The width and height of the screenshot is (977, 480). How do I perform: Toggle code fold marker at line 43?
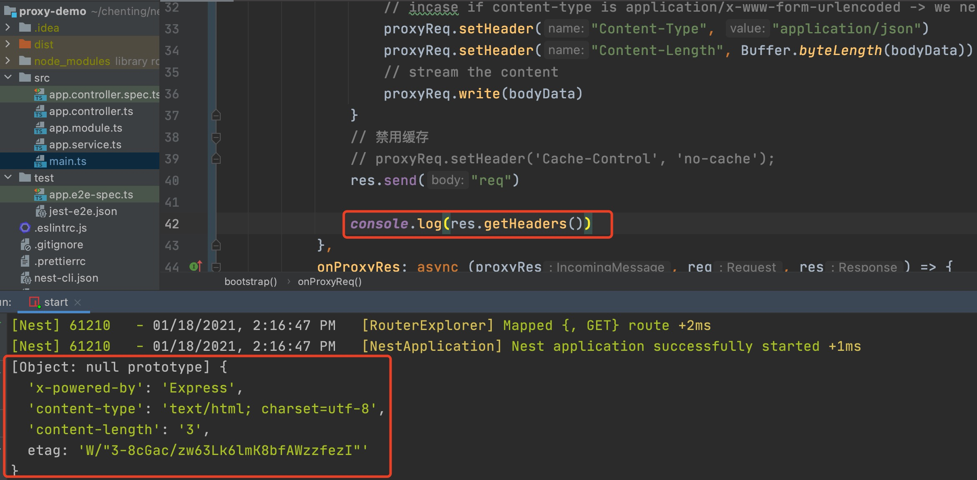pos(216,245)
